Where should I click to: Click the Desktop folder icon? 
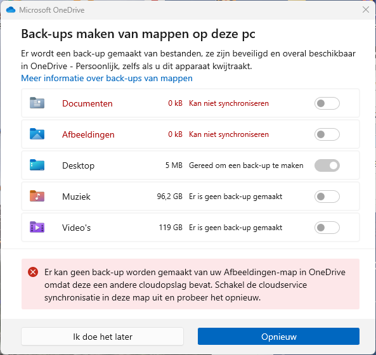pos(37,165)
